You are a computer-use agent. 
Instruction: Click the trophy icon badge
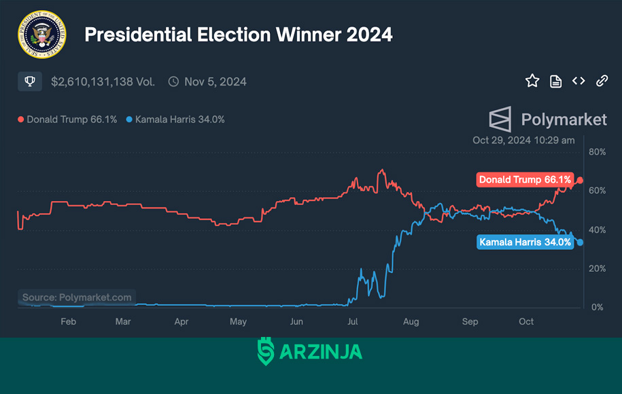[x=30, y=82]
